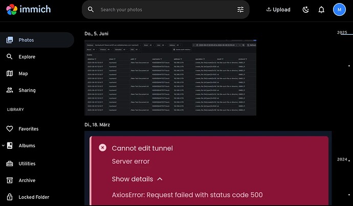Collapse the Show details section
Image resolution: width=353 pixels, height=206 pixels.
pos(160,179)
